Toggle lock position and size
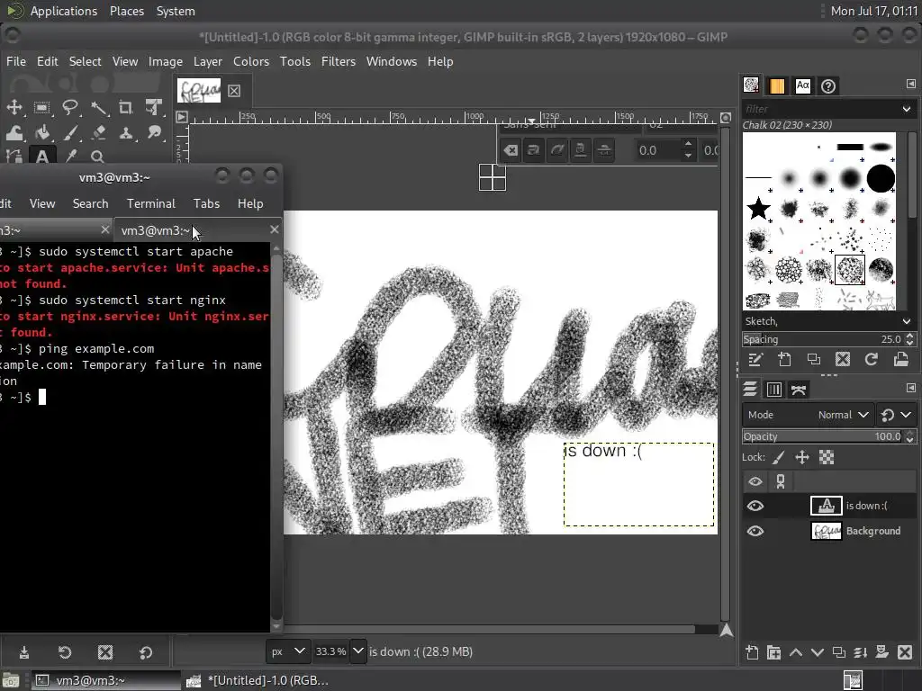Viewport: 922px width, 691px height. [x=802, y=457]
